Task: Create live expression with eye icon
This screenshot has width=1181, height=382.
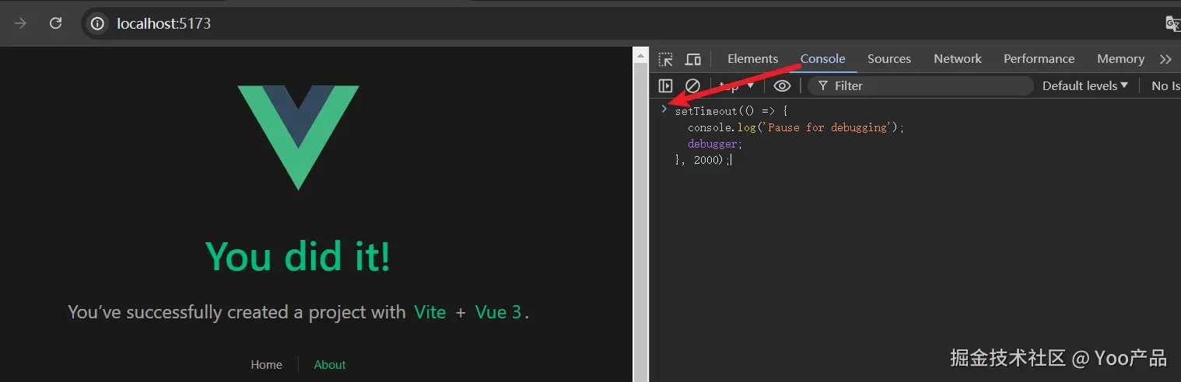Action: 782,85
